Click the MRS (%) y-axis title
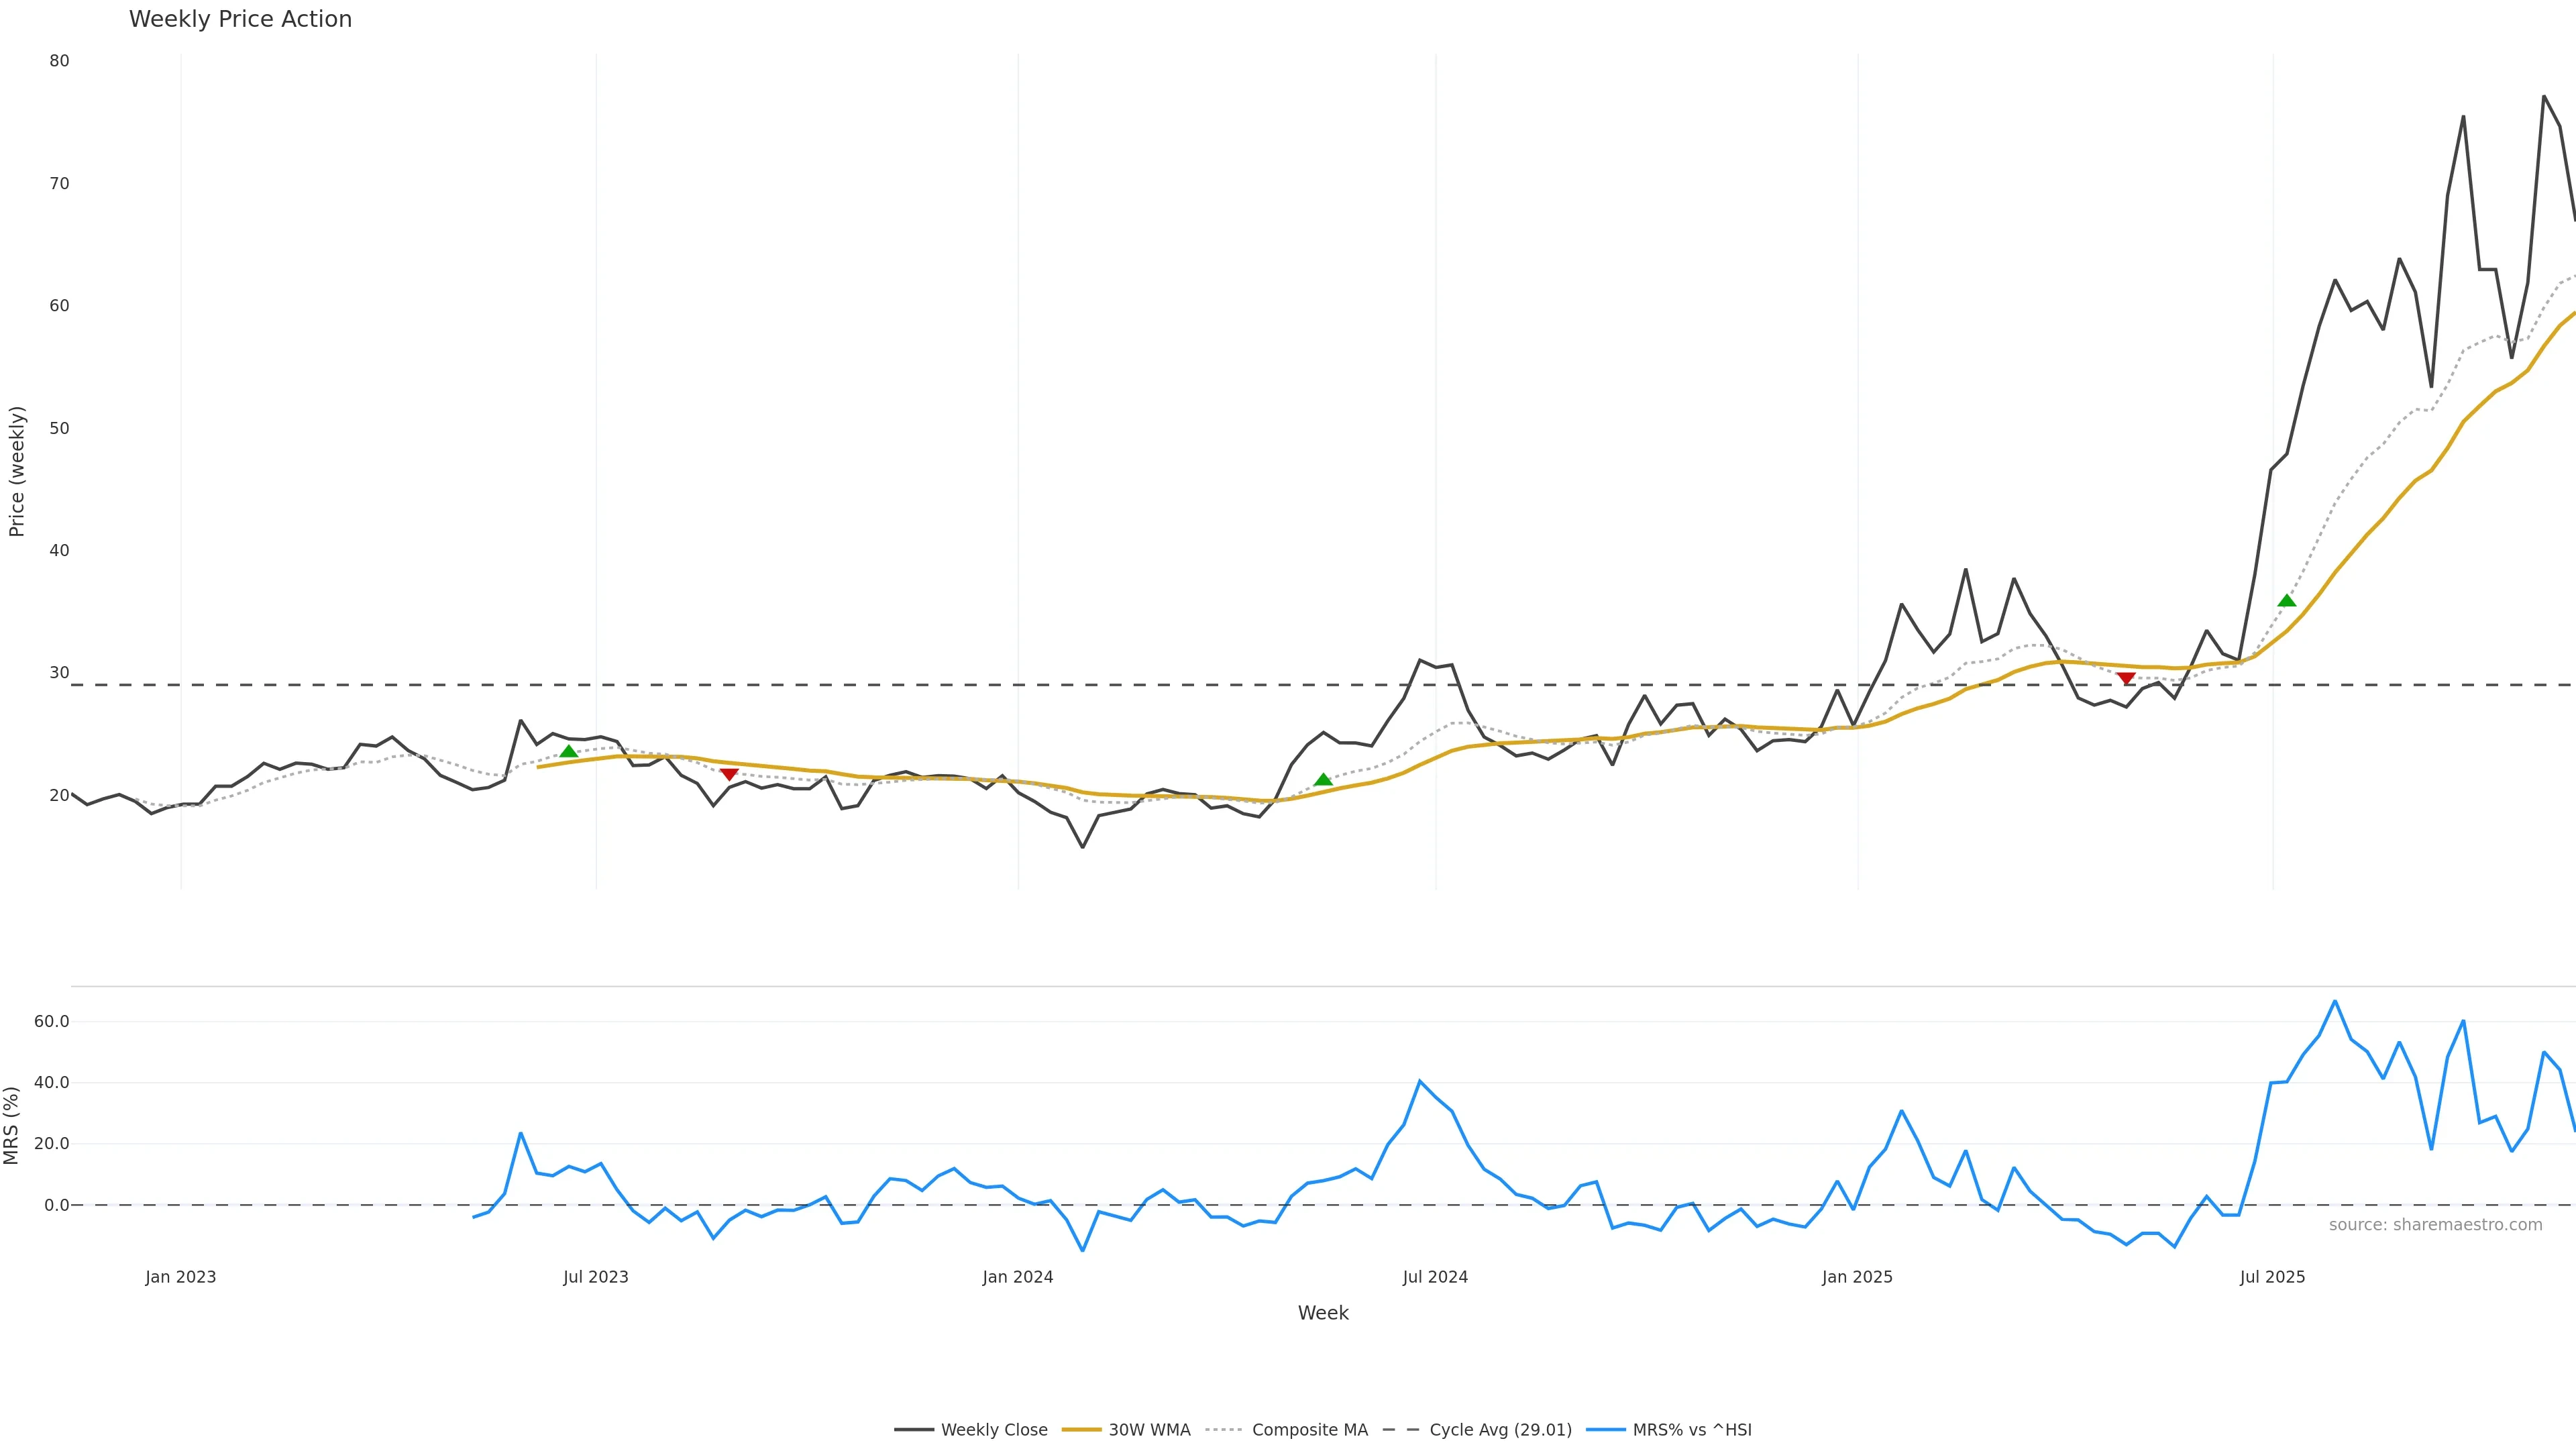 [12, 1125]
